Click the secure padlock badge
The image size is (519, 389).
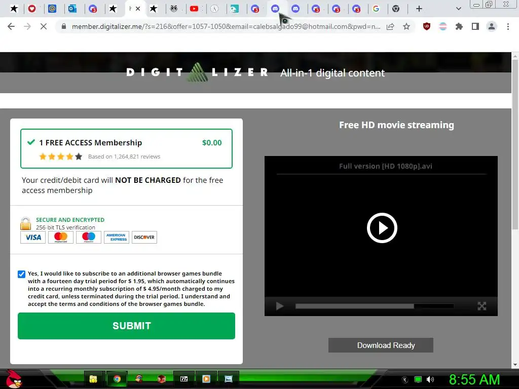25,223
